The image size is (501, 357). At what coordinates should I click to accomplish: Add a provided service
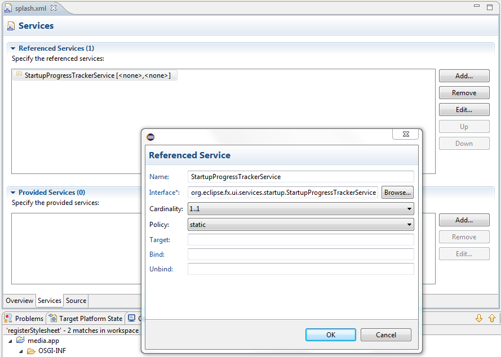(464, 220)
